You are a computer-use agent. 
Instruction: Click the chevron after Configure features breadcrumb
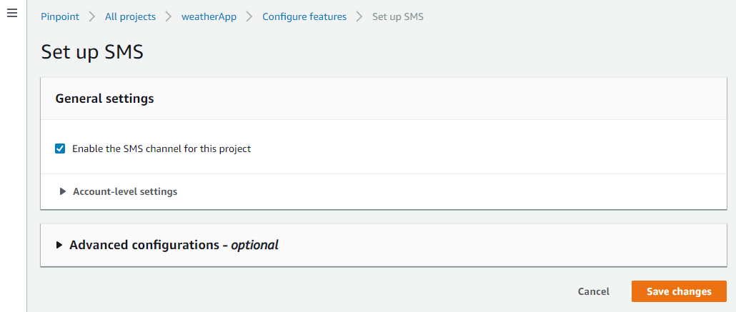click(x=359, y=16)
